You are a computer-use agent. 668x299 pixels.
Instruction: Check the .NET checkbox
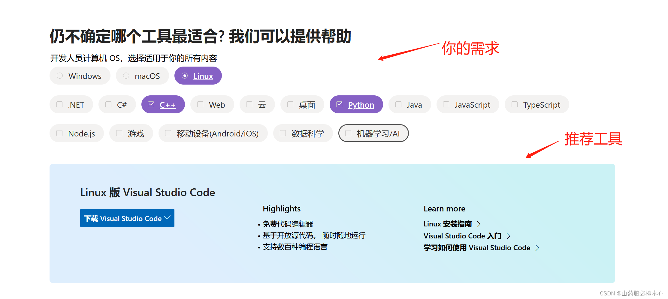pos(71,105)
